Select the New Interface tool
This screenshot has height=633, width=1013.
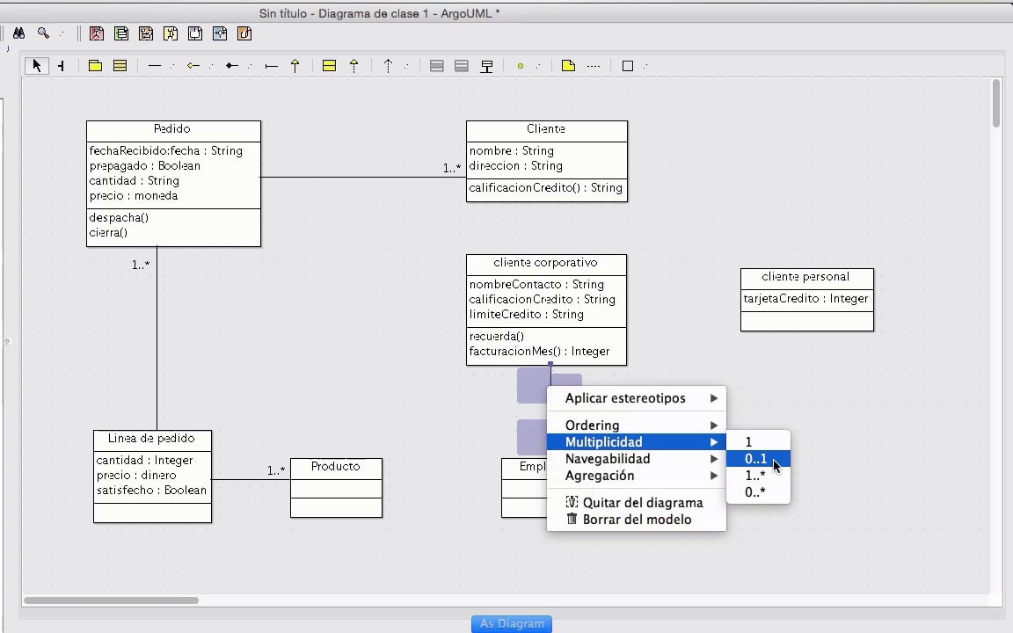(x=329, y=66)
